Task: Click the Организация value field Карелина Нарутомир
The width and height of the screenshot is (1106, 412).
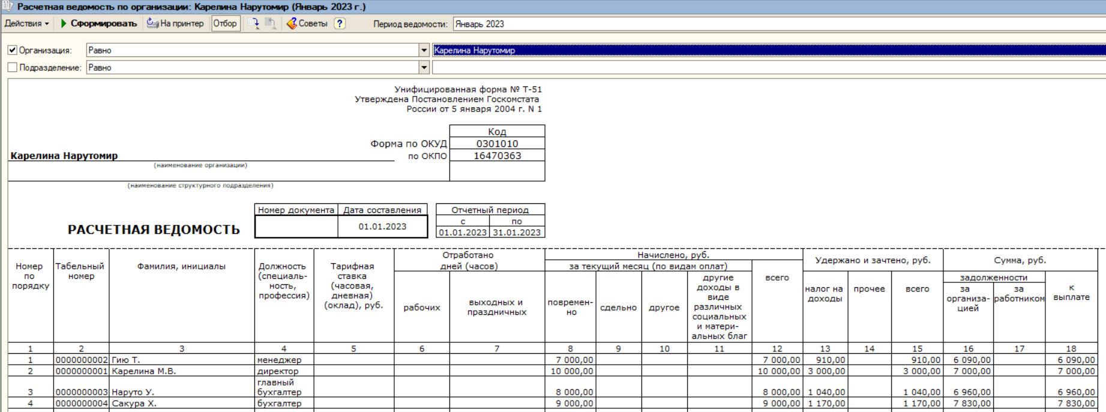Action: [x=769, y=50]
